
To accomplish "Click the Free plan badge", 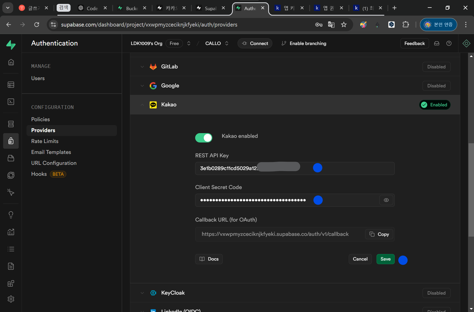I will (174, 43).
